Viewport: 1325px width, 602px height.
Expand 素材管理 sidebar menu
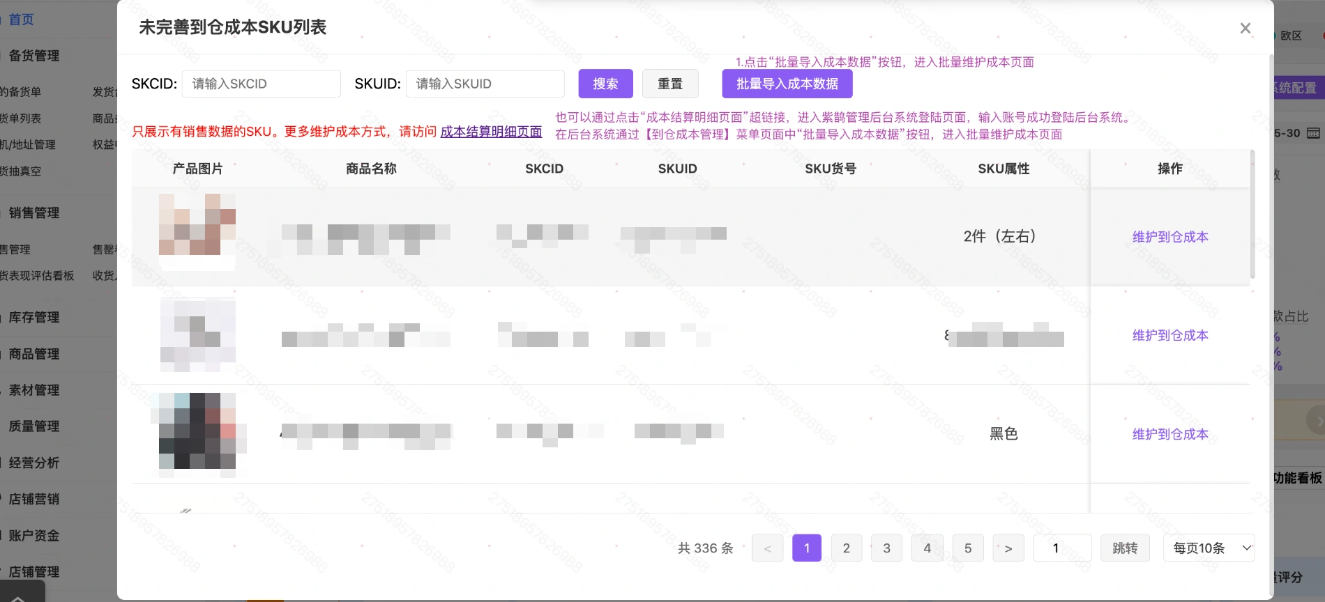[33, 390]
